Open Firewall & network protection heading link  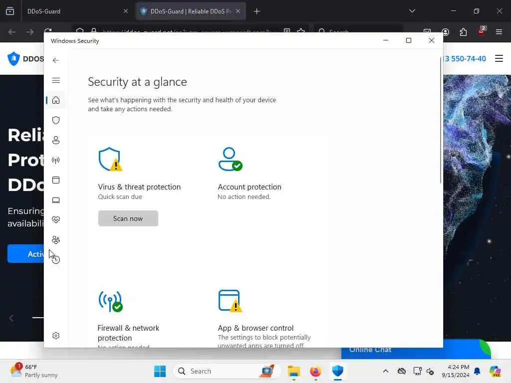point(128,333)
